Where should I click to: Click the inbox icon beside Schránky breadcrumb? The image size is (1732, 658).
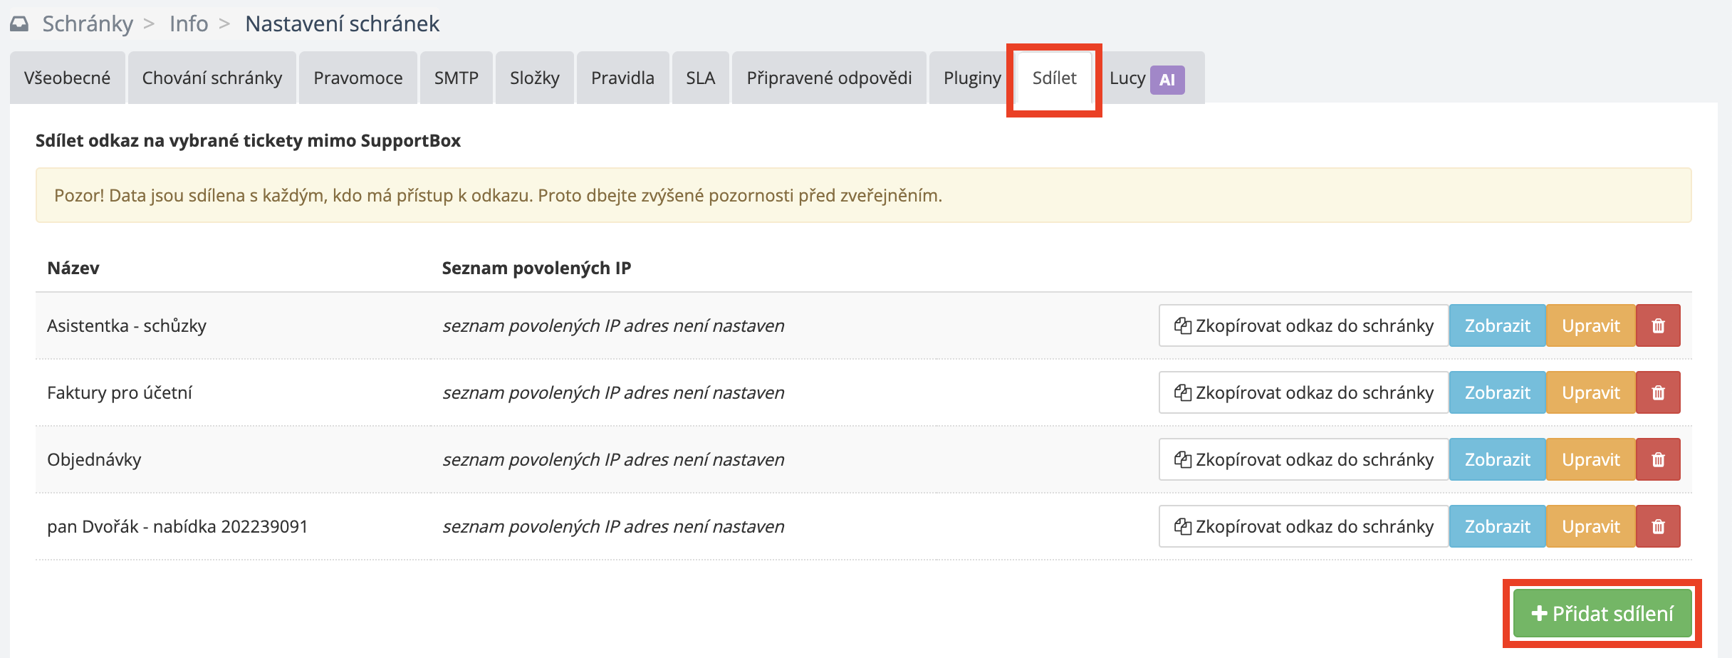tap(19, 24)
